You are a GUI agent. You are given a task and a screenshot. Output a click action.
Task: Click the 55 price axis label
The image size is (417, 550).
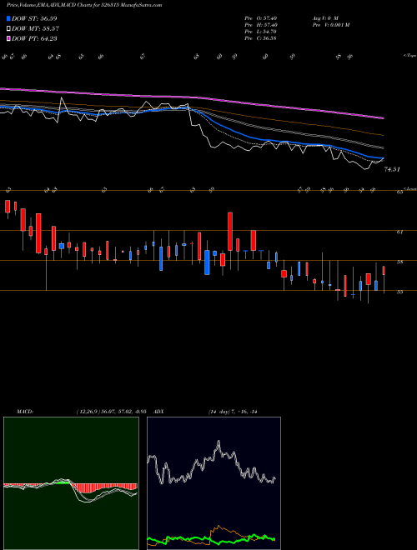(x=399, y=292)
